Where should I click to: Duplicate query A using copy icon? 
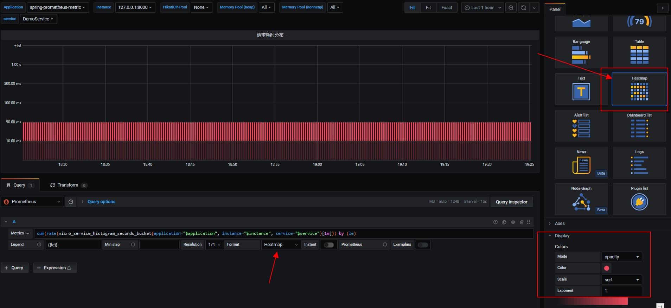tap(504, 222)
